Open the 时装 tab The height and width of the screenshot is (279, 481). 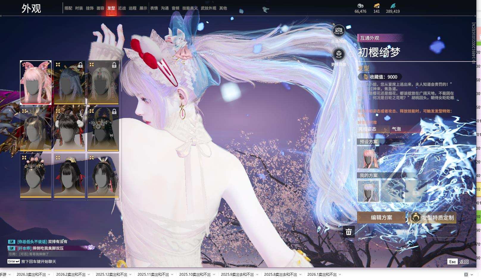click(x=79, y=8)
